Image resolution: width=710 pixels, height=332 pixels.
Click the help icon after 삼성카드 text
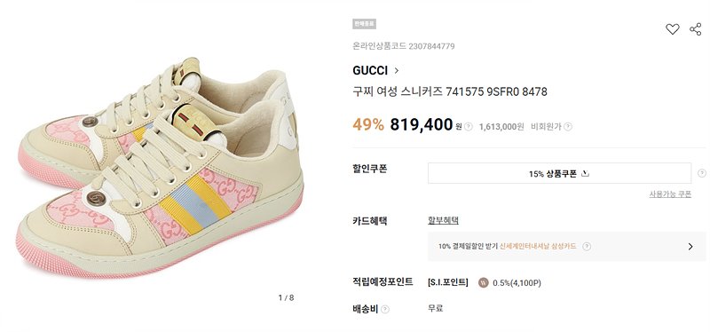(x=587, y=247)
